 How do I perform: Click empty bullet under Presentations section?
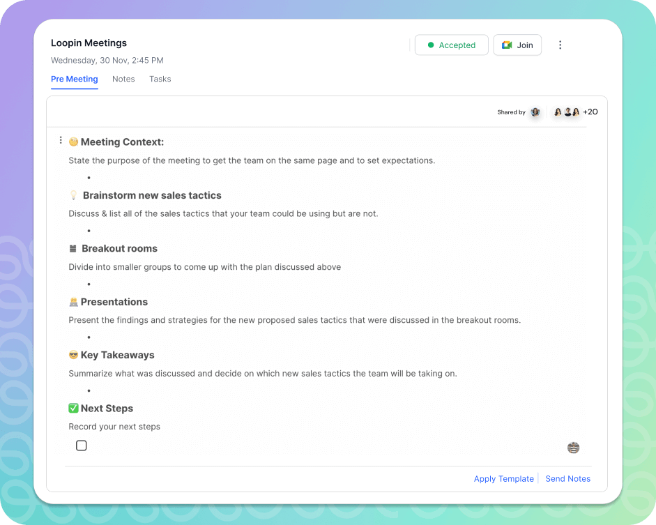point(89,337)
